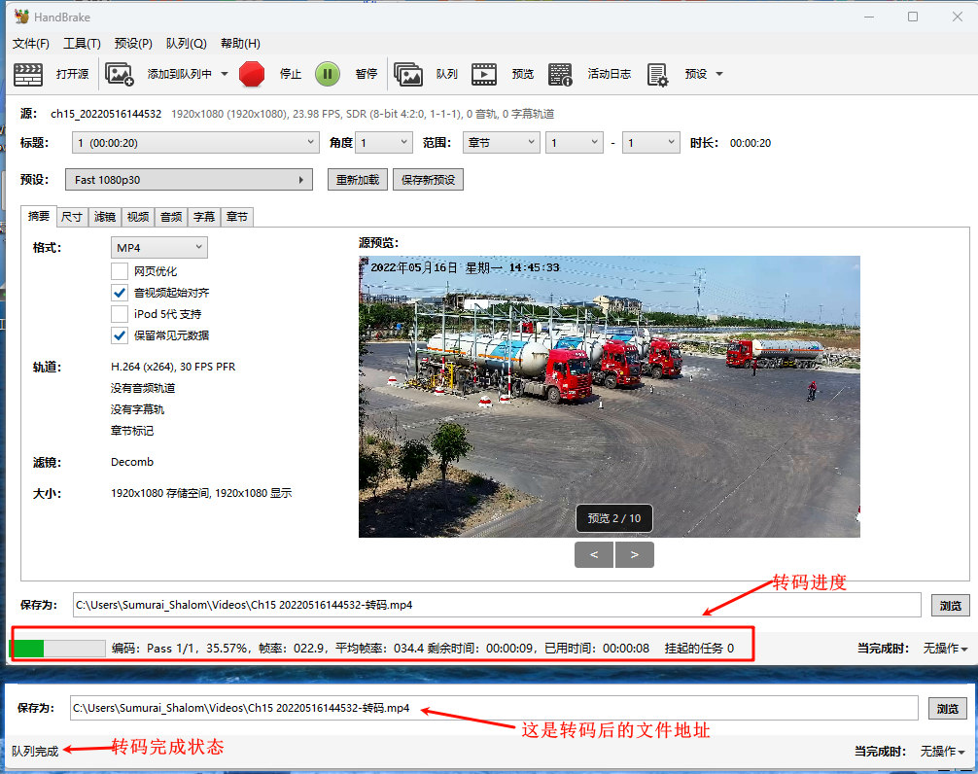Image resolution: width=978 pixels, height=774 pixels.
Task: Click the 保存新预设 button
Action: pyautogui.click(x=428, y=180)
